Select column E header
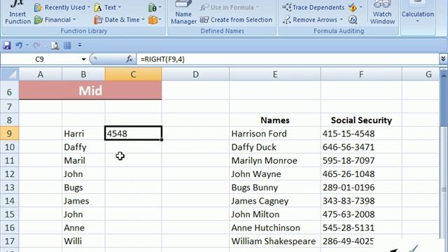448x252 pixels. click(275, 74)
